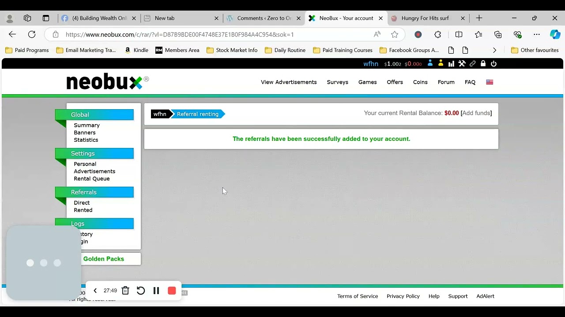The width and height of the screenshot is (565, 317).
Task: Open Settings and more ellipsis menu
Action: tap(537, 34)
